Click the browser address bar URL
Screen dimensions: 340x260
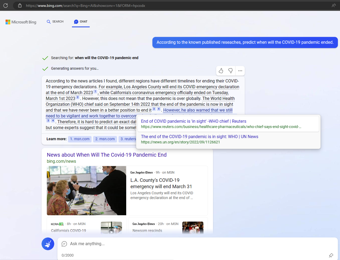click(x=85, y=6)
